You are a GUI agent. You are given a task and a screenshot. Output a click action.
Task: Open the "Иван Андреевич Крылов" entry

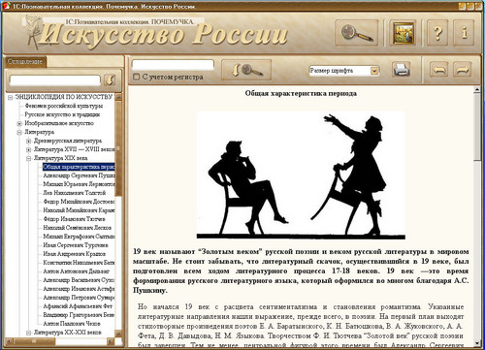pyautogui.click(x=75, y=254)
